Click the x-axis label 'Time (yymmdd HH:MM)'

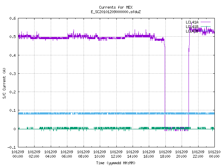[x=116, y=163]
